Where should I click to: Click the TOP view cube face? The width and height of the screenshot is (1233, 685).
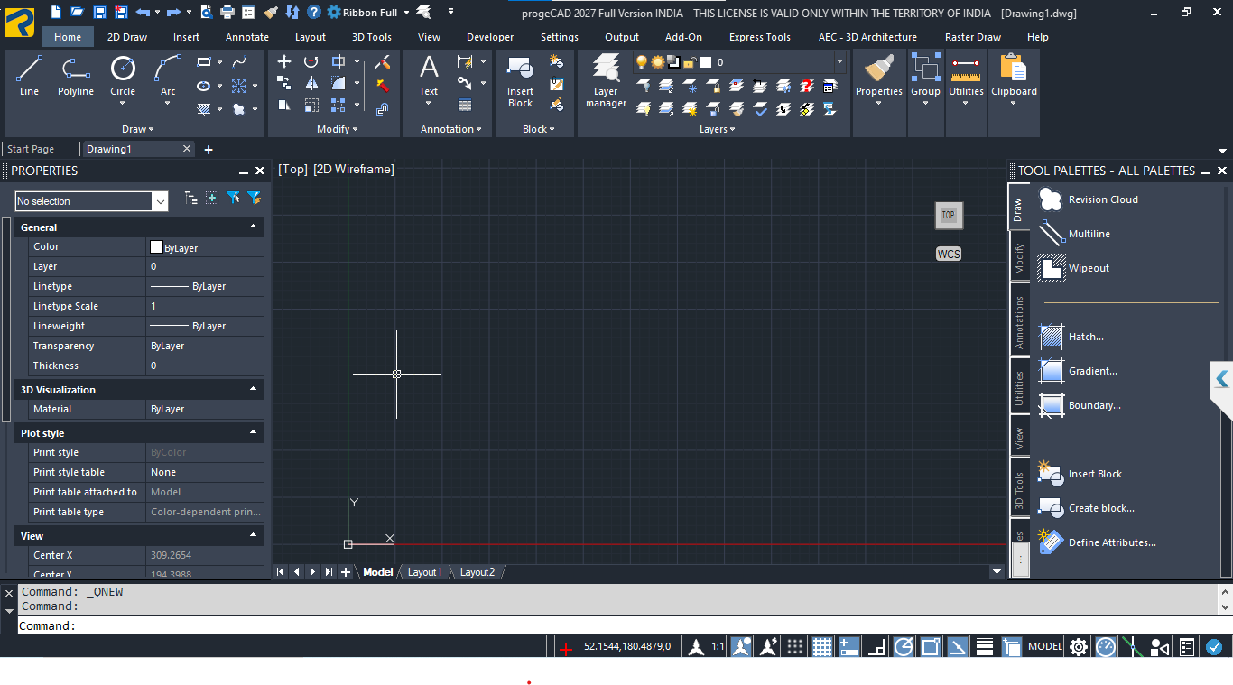tap(948, 215)
